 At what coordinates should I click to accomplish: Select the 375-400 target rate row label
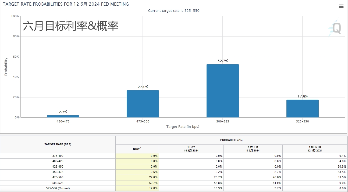pos(58,156)
